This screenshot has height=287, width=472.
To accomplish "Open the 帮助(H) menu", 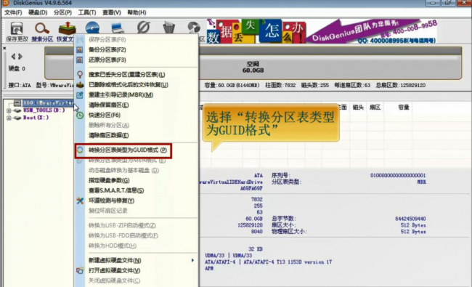I will [137, 12].
